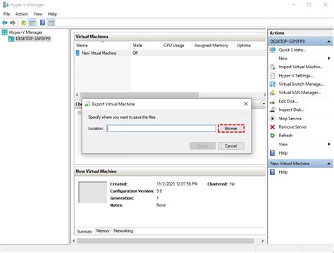This screenshot has height=253, width=334.
Task: Expand the New submenu arrow
Action: tap(329, 58)
